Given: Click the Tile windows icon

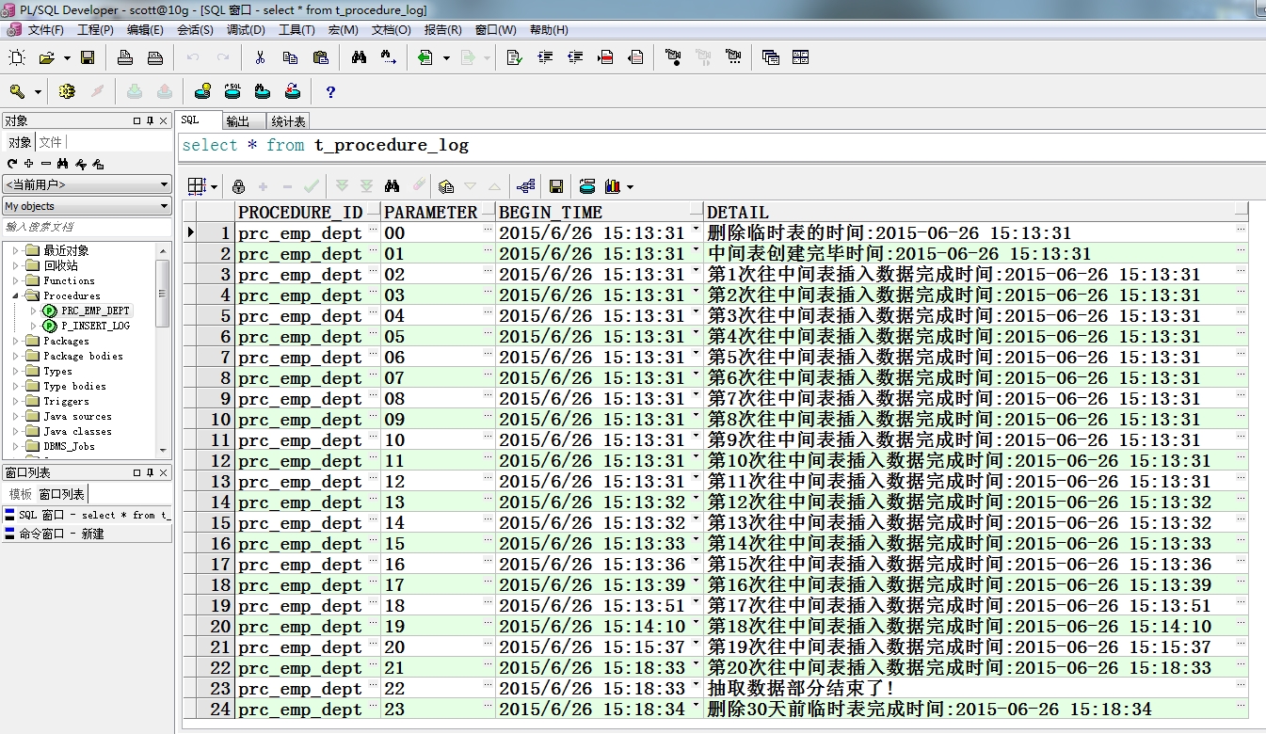Looking at the screenshot, I should [800, 58].
